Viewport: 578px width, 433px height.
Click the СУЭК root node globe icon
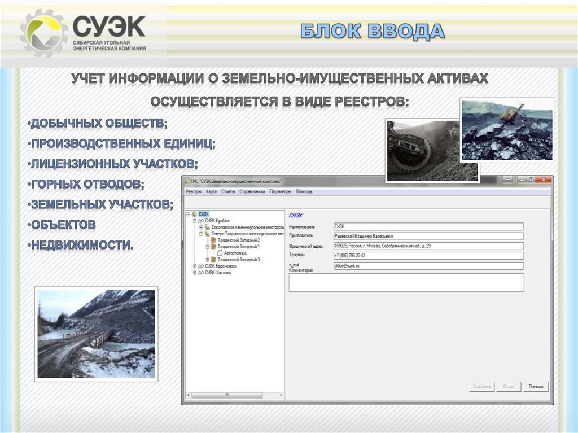[x=195, y=215]
